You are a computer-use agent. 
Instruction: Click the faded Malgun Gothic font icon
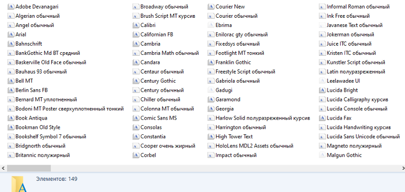point(322,156)
